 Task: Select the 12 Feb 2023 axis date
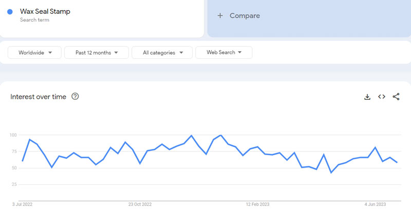click(258, 204)
